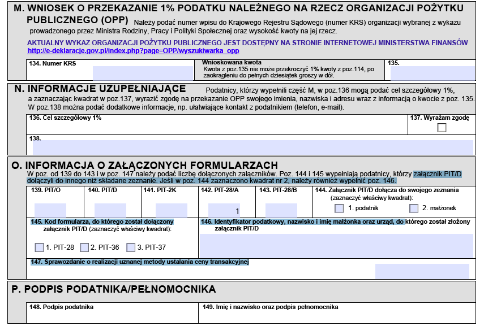Image resolution: width=484 pixels, height=326 pixels.
Task: Click the 'O. INFORMACJA O ZAŁĄCZONYCH FORMULARZACH' heading
Action: pyautogui.click(x=144, y=165)
